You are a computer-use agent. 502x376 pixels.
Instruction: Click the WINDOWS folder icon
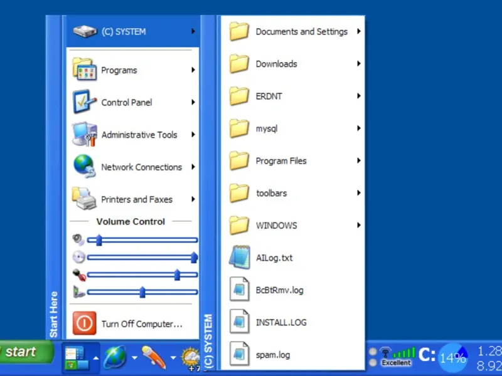pyautogui.click(x=240, y=225)
